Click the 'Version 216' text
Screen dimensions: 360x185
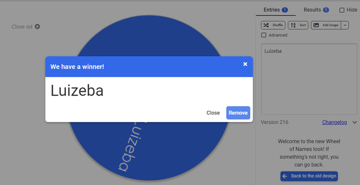tap(275, 122)
